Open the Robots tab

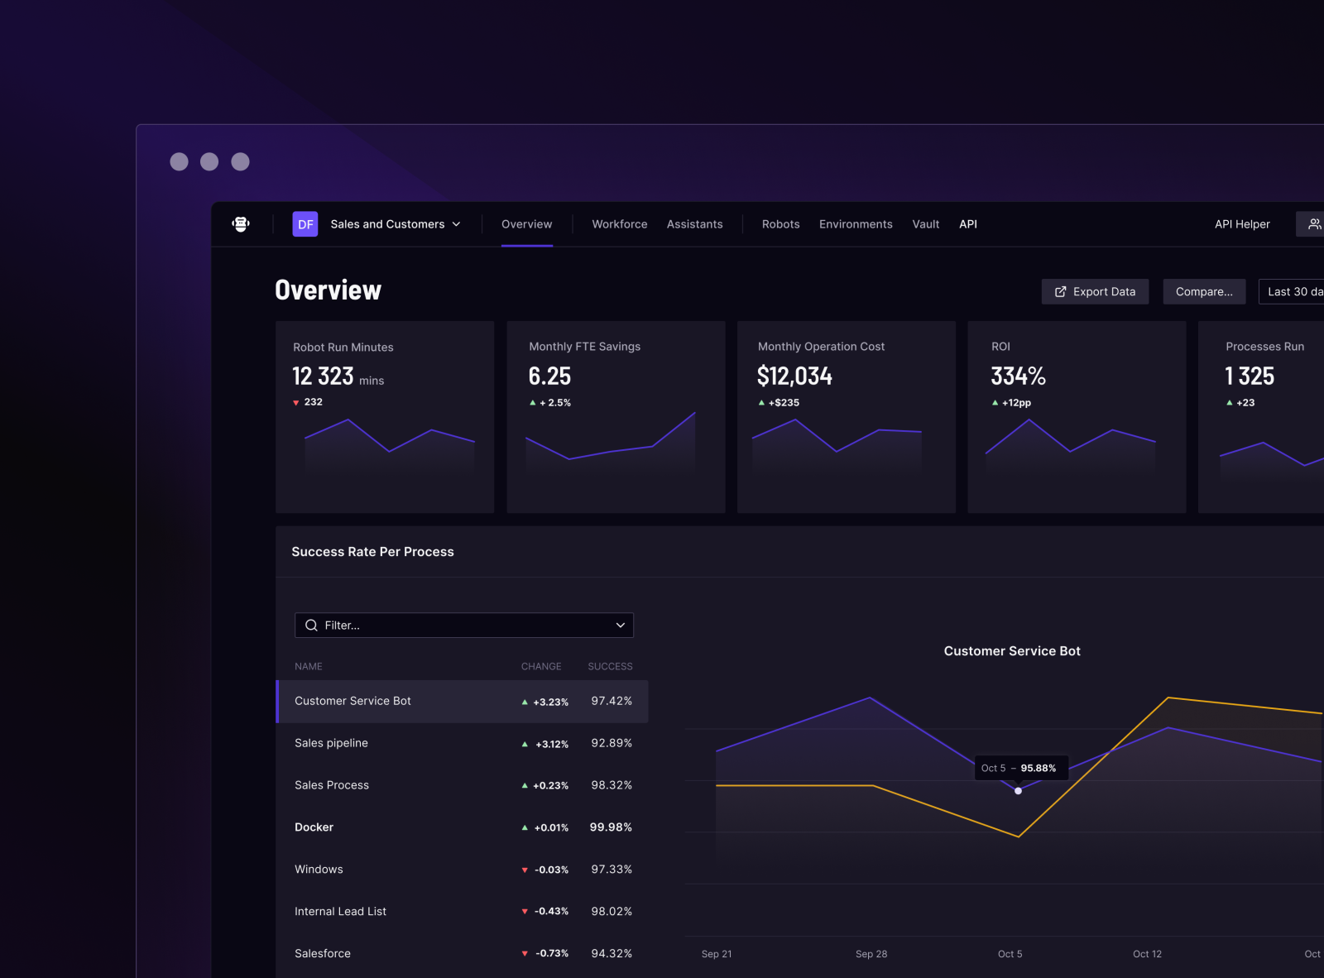coord(780,224)
